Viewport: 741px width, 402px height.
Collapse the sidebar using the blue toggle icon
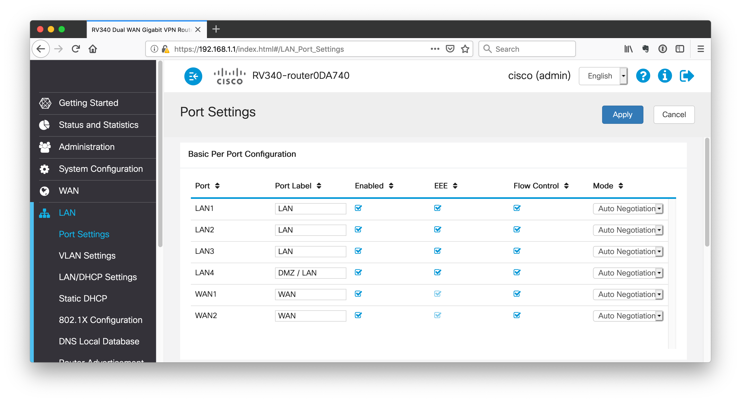coord(193,76)
